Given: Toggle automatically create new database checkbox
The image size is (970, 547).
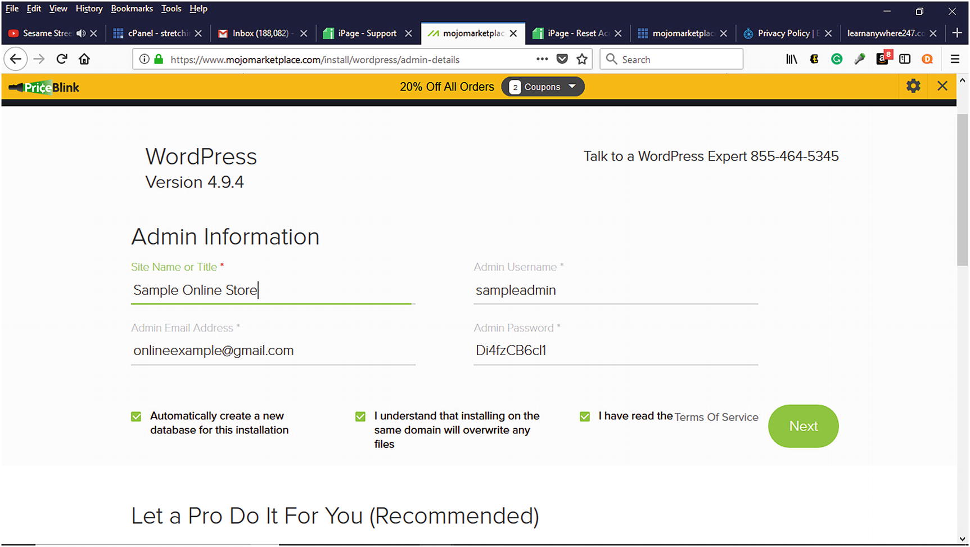Looking at the screenshot, I should [x=136, y=416].
